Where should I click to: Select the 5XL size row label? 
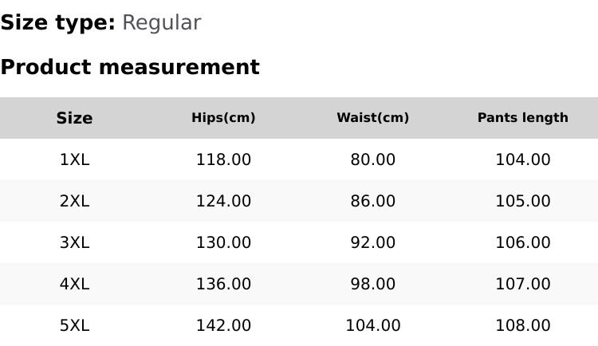point(74,325)
